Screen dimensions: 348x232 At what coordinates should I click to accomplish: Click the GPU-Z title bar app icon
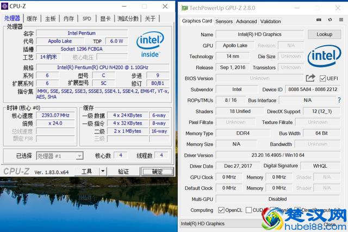[184, 8]
